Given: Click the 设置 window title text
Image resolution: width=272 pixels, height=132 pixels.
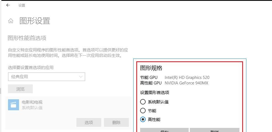Looking at the screenshot, I should point(22,5).
